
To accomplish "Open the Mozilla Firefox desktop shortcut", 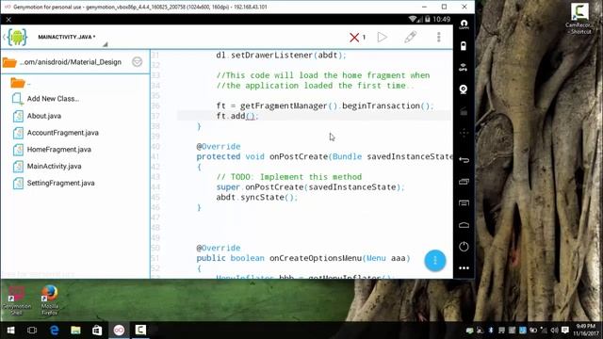I will click(x=50, y=300).
